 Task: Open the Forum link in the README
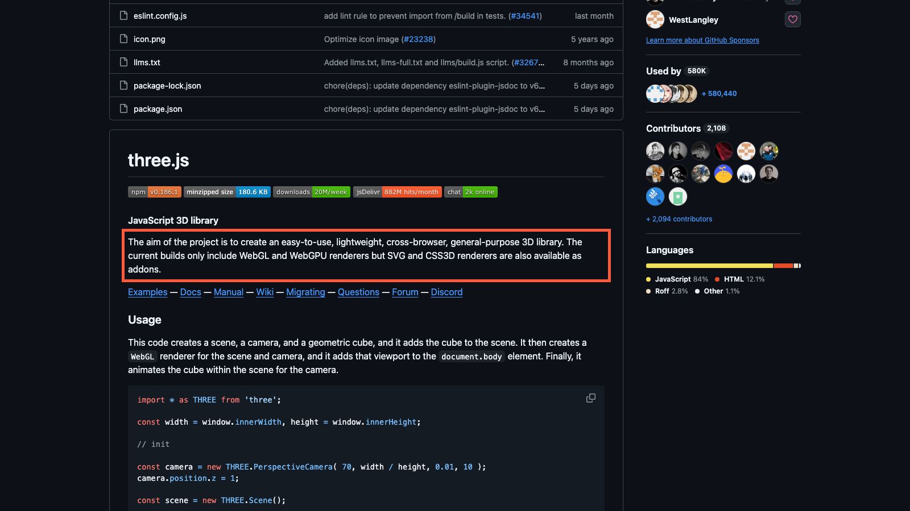click(x=405, y=292)
